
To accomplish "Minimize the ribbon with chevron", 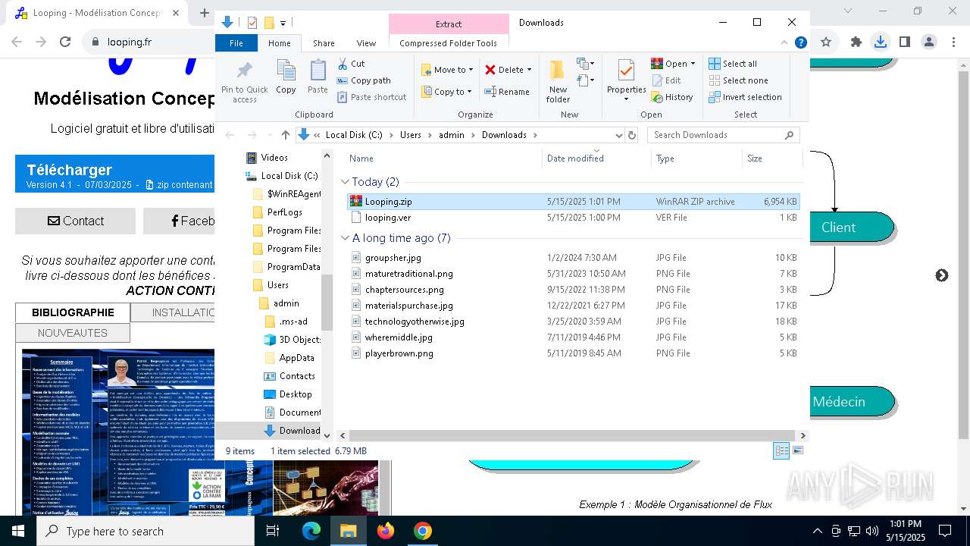I will [784, 43].
